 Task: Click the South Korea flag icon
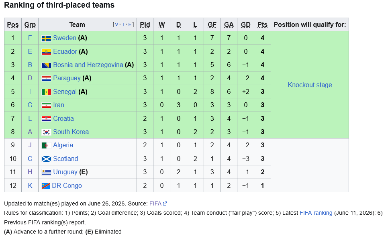pos(46,132)
